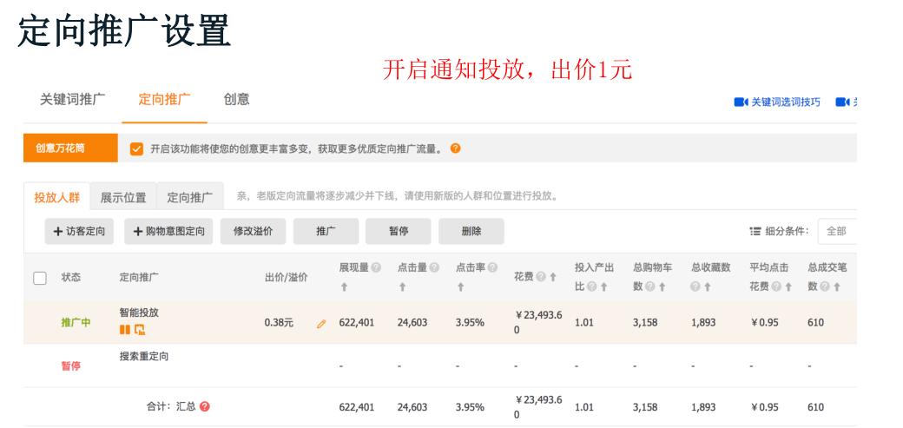903x428 pixels.
Task: Click the 搜索重定向 row name
Action: click(144, 356)
